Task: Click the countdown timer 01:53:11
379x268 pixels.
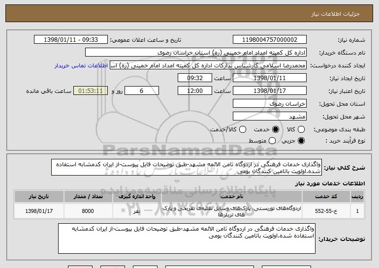Action: [x=91, y=91]
